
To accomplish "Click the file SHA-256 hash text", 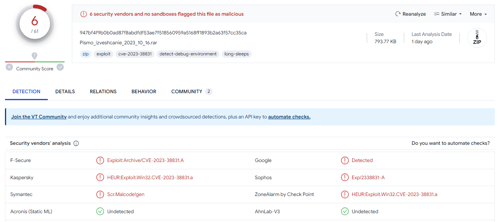I will 163,33.
